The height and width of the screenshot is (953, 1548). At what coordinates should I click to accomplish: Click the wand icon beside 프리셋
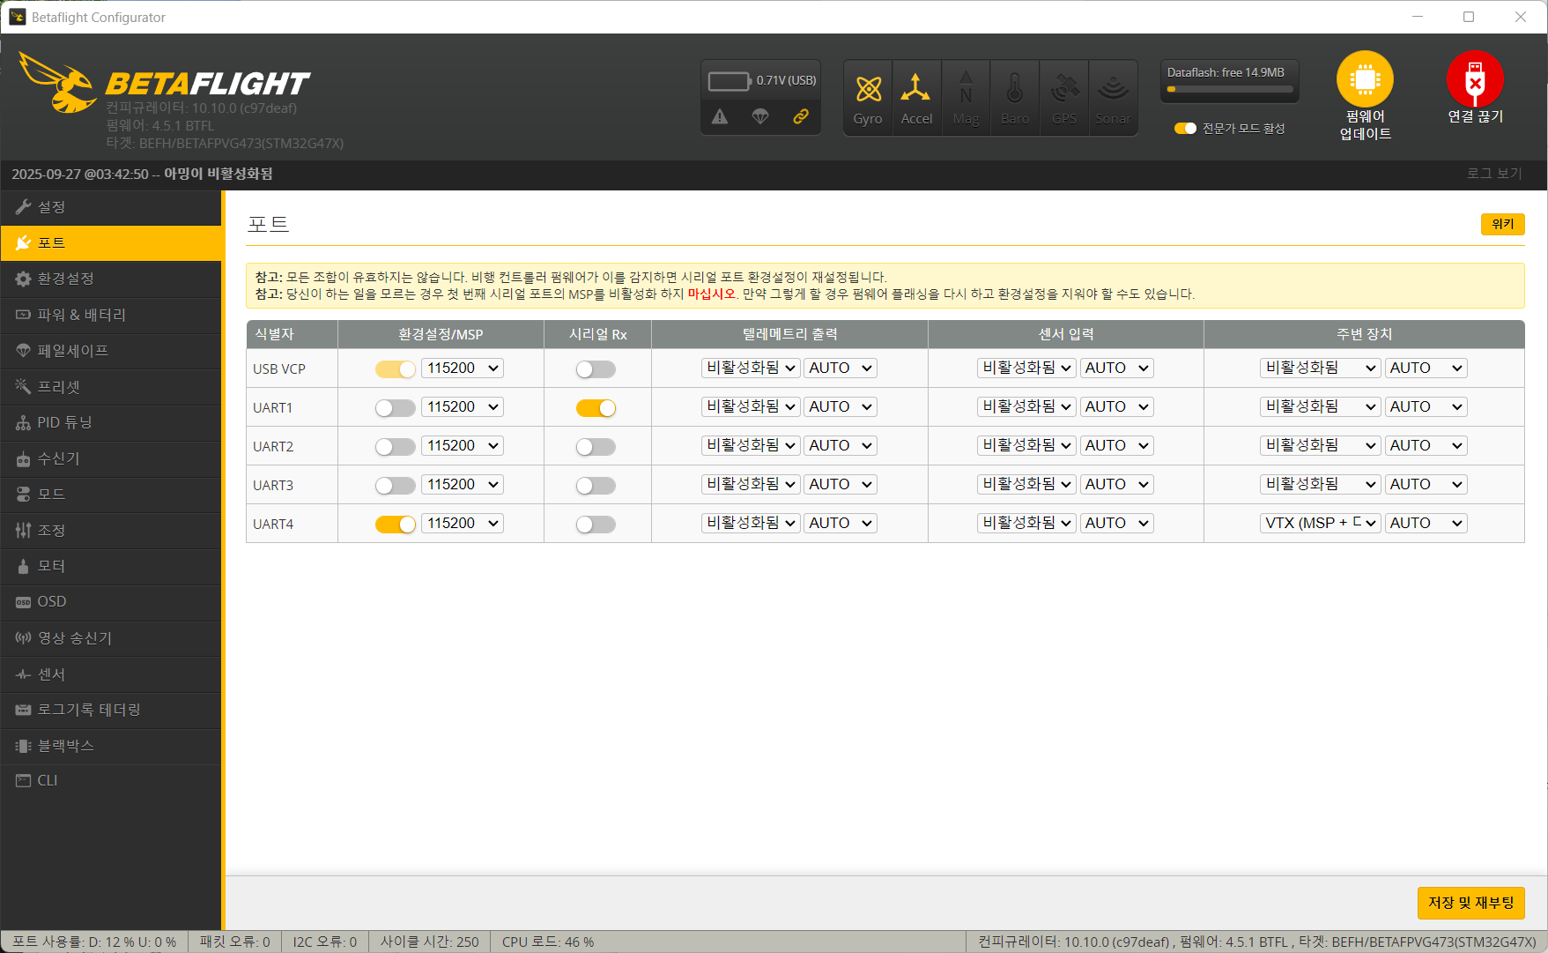tap(23, 386)
